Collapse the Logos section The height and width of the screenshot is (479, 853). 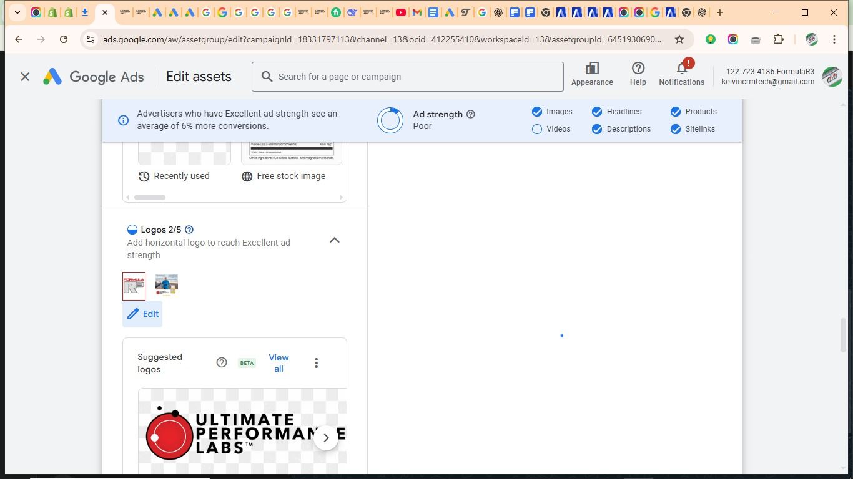(x=334, y=240)
